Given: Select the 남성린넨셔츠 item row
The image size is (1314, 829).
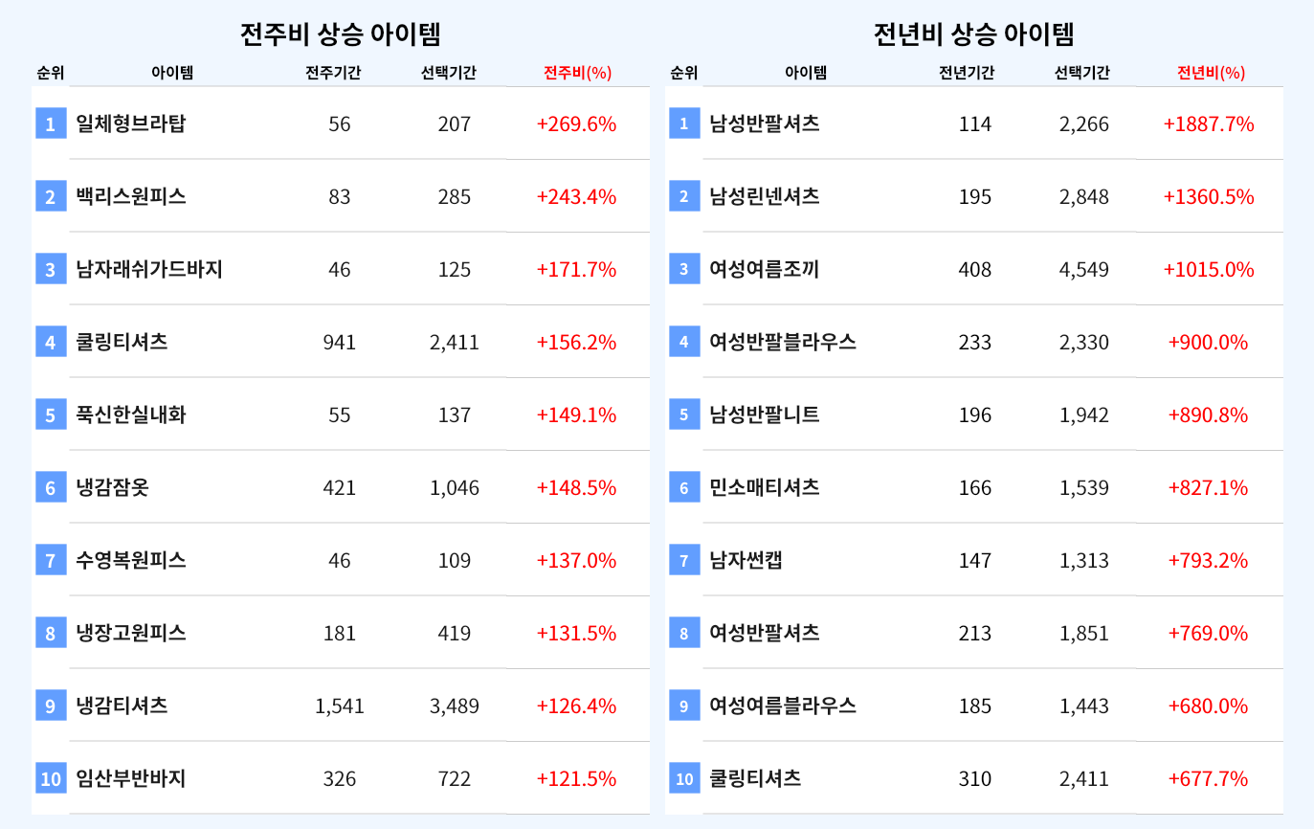Looking at the screenshot, I should (974, 196).
